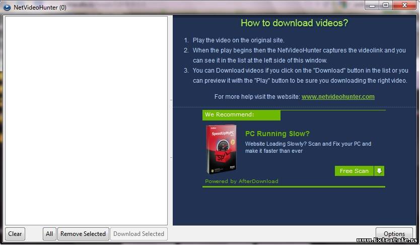Click the green down-arrow beside Free Scan
This screenshot has height=245, width=420.
point(379,171)
